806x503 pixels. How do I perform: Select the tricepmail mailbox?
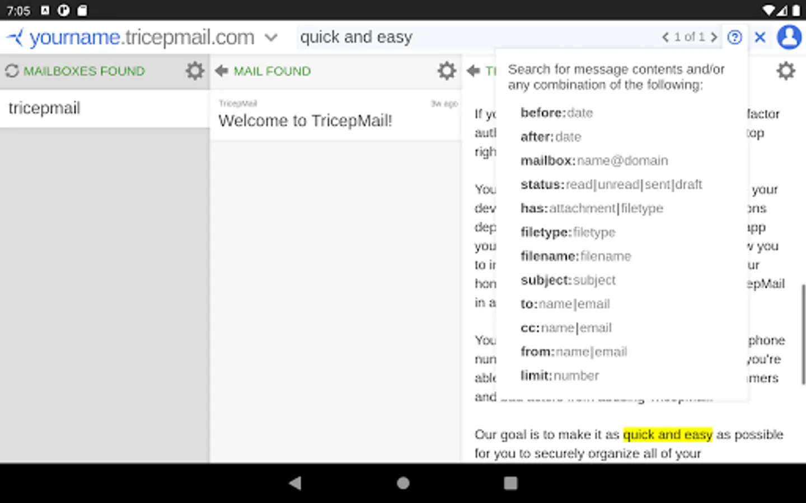coord(105,108)
